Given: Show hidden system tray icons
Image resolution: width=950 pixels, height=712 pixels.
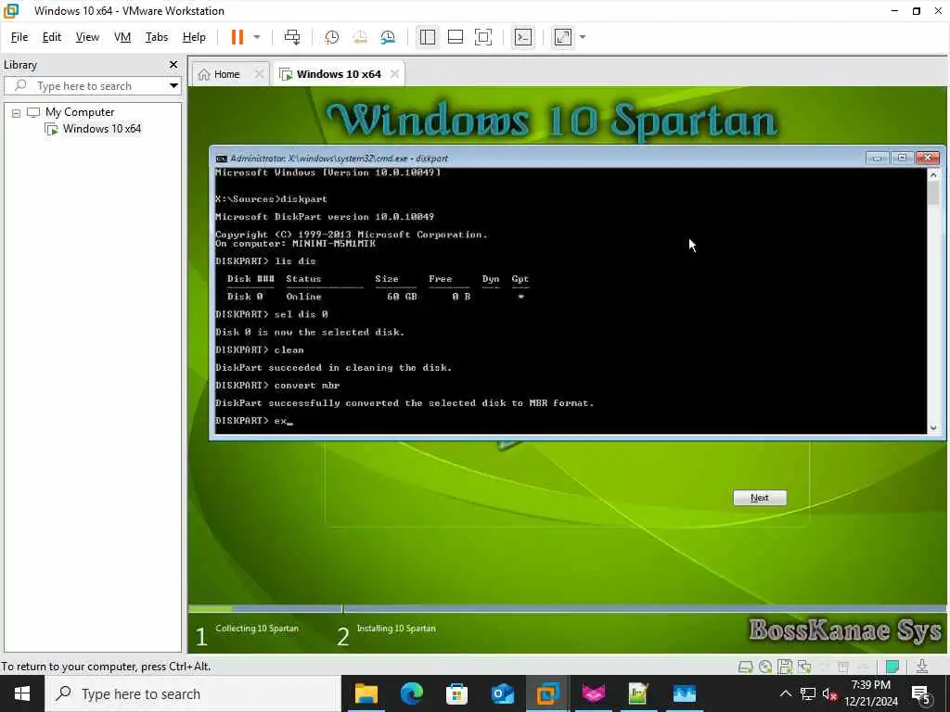Looking at the screenshot, I should (785, 693).
